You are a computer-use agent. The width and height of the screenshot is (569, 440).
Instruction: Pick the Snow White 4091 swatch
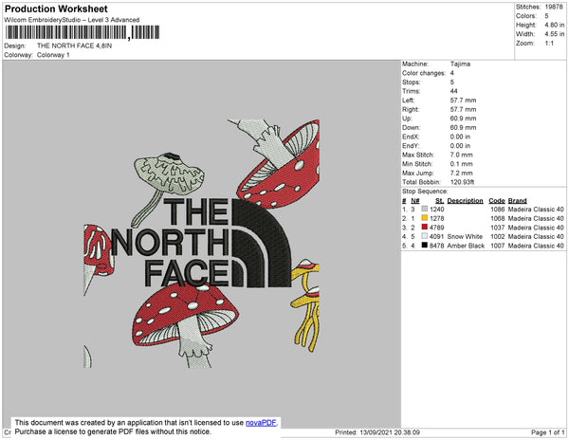(424, 236)
